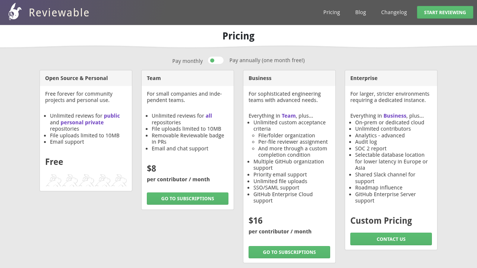Viewport: 477px width, 268px height.
Task: Click the "Team" link in Business plan
Action: (289, 116)
